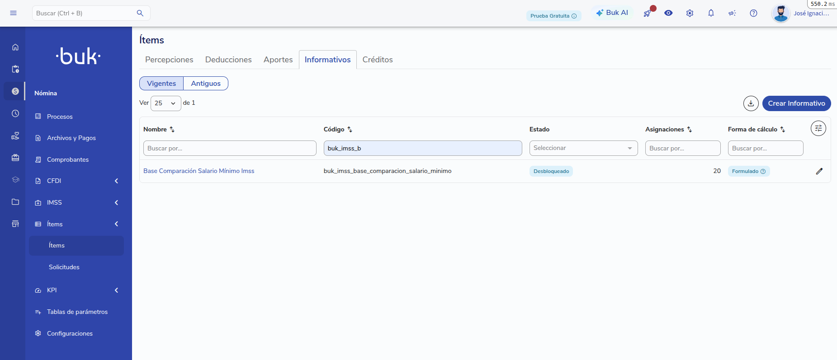
Task: Open the Créditos tab
Action: click(x=378, y=60)
